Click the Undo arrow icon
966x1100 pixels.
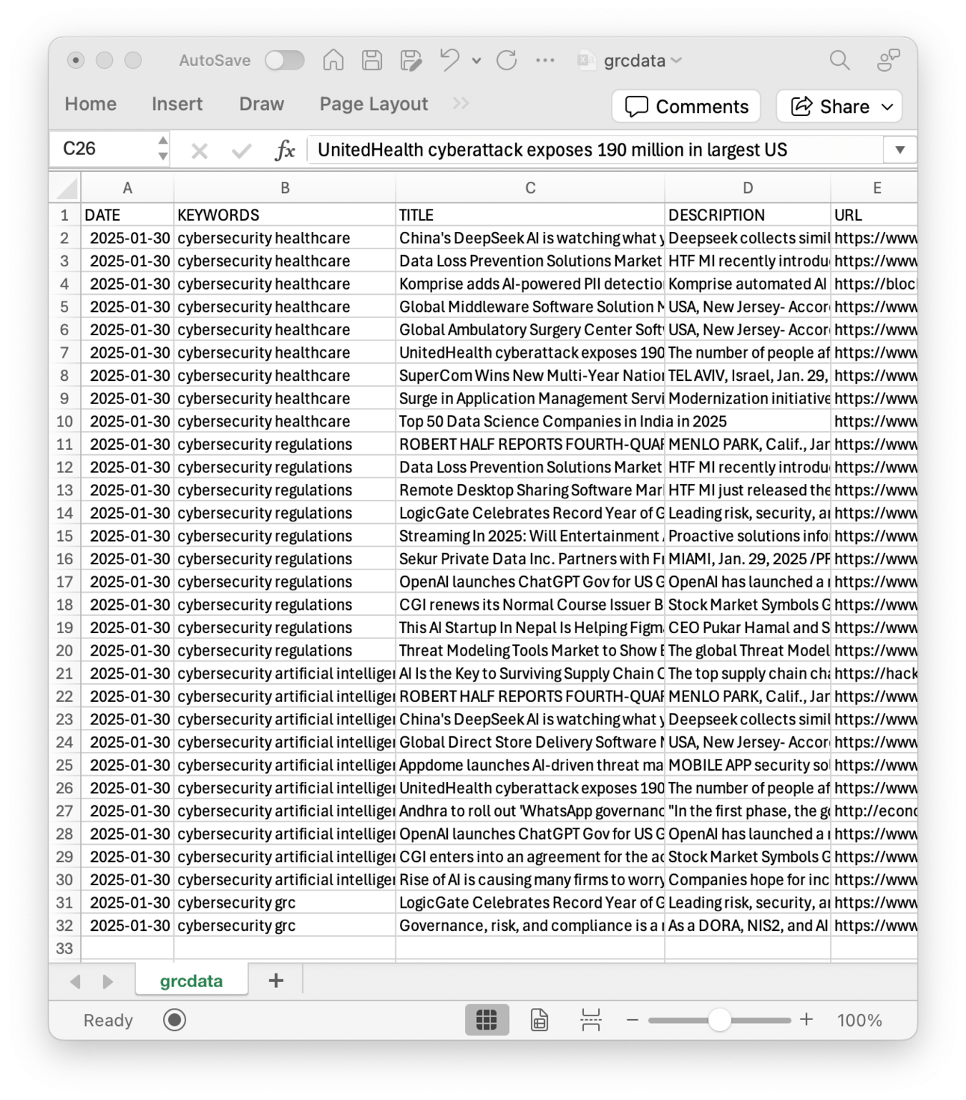449,60
